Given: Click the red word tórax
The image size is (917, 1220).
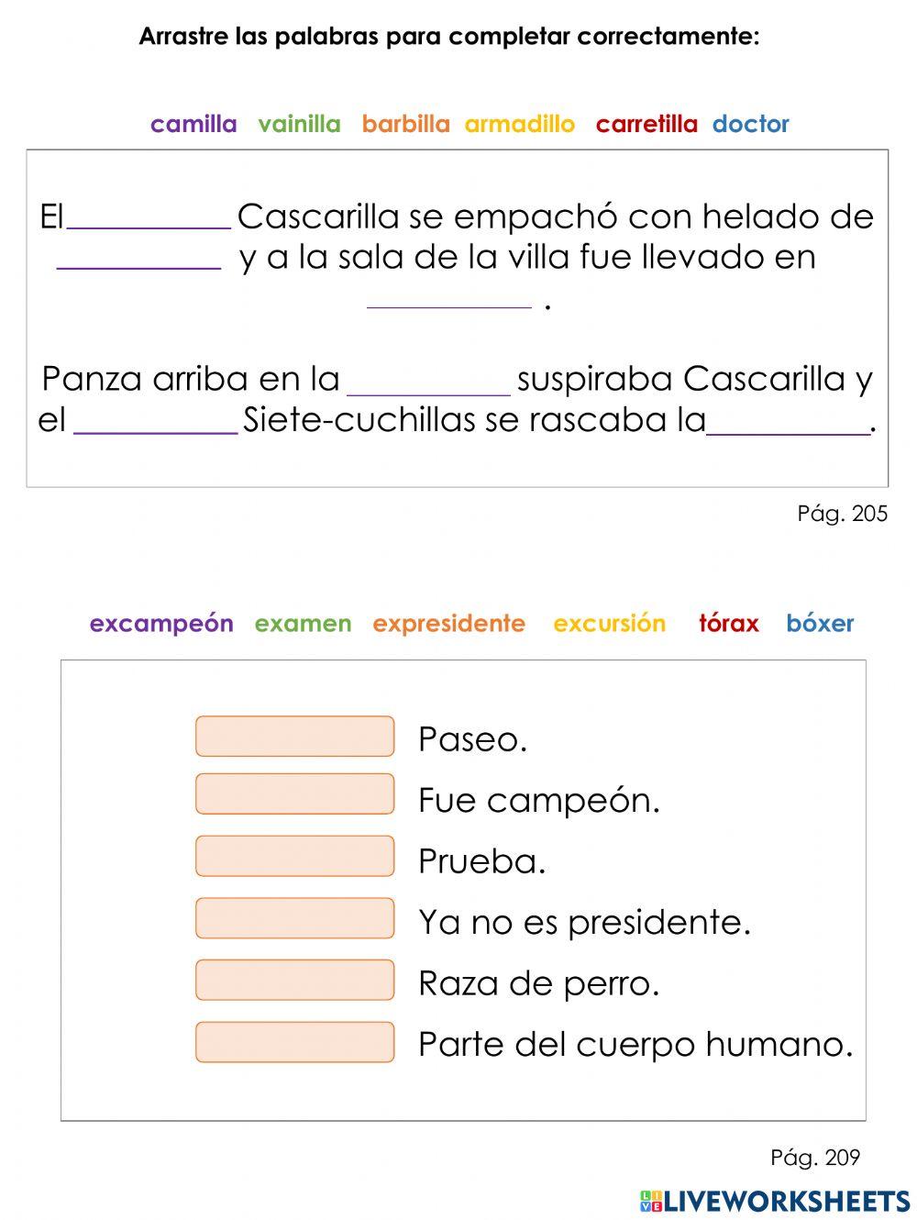Looking at the screenshot, I should tap(729, 624).
